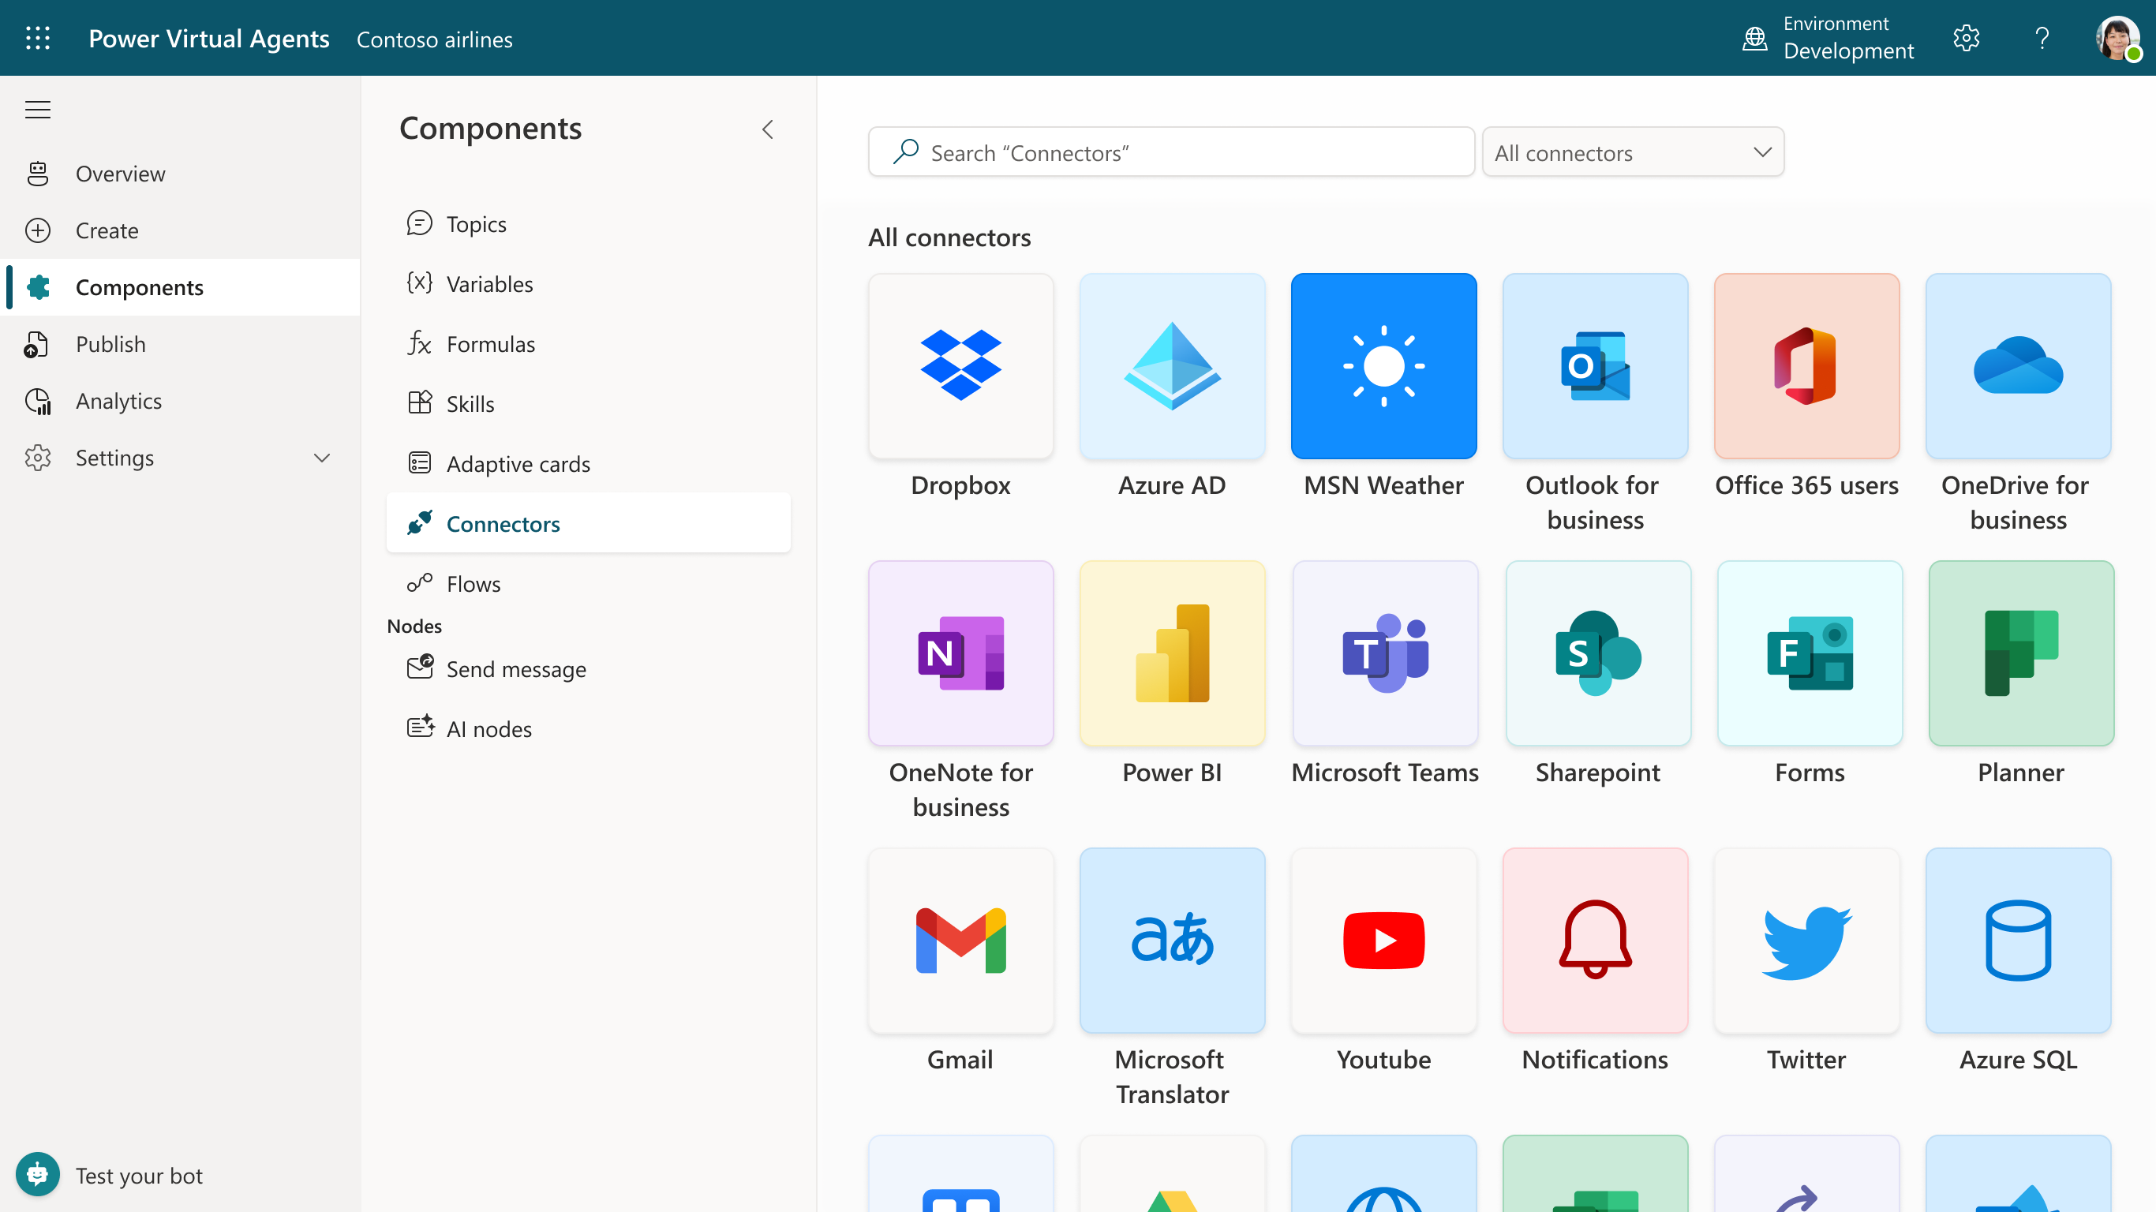This screenshot has width=2156, height=1212.
Task: Open the app launcher waffle icon
Action: coord(38,39)
